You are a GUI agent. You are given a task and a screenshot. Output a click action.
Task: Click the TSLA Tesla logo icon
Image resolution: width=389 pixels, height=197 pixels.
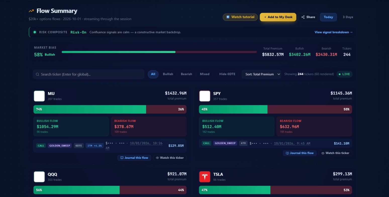coord(205,177)
